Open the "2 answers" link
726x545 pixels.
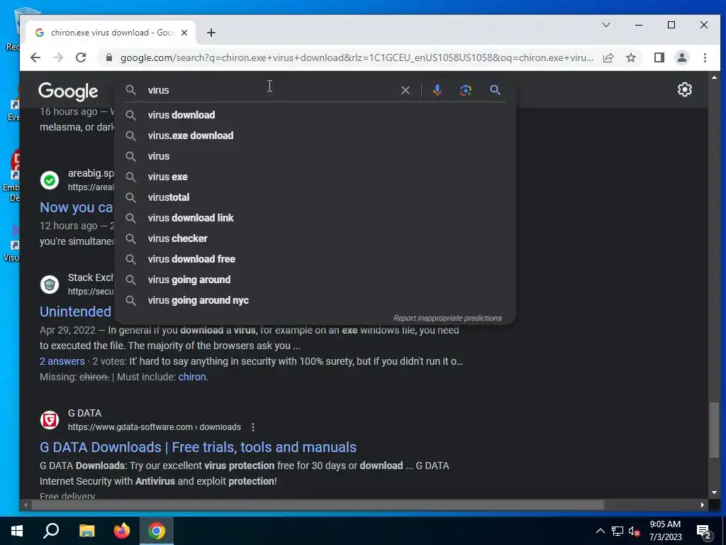pyautogui.click(x=62, y=361)
